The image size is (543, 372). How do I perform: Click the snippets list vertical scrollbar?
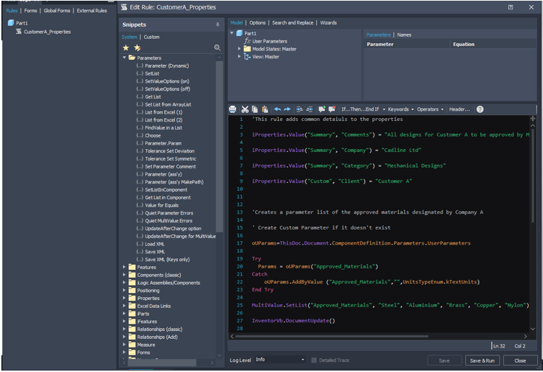tap(219, 146)
